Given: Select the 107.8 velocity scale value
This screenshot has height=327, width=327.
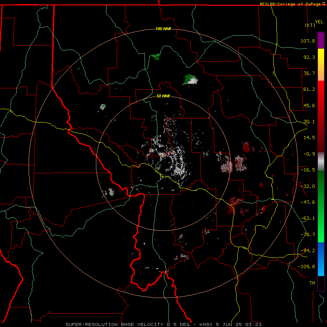Looking at the screenshot, I should coord(308,41).
